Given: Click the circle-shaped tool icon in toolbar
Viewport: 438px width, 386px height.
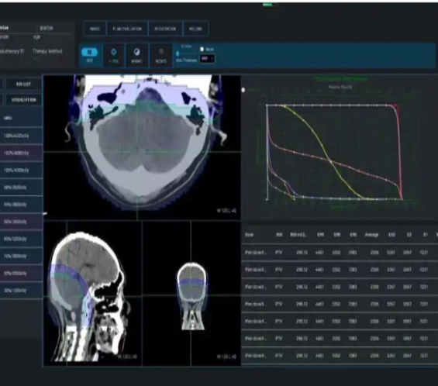Looking at the screenshot, I should pos(113,52).
